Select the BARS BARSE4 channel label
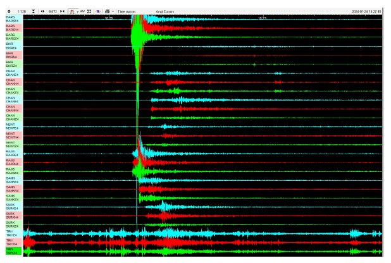Viewport: 391px width, 263px height. tap(11, 19)
